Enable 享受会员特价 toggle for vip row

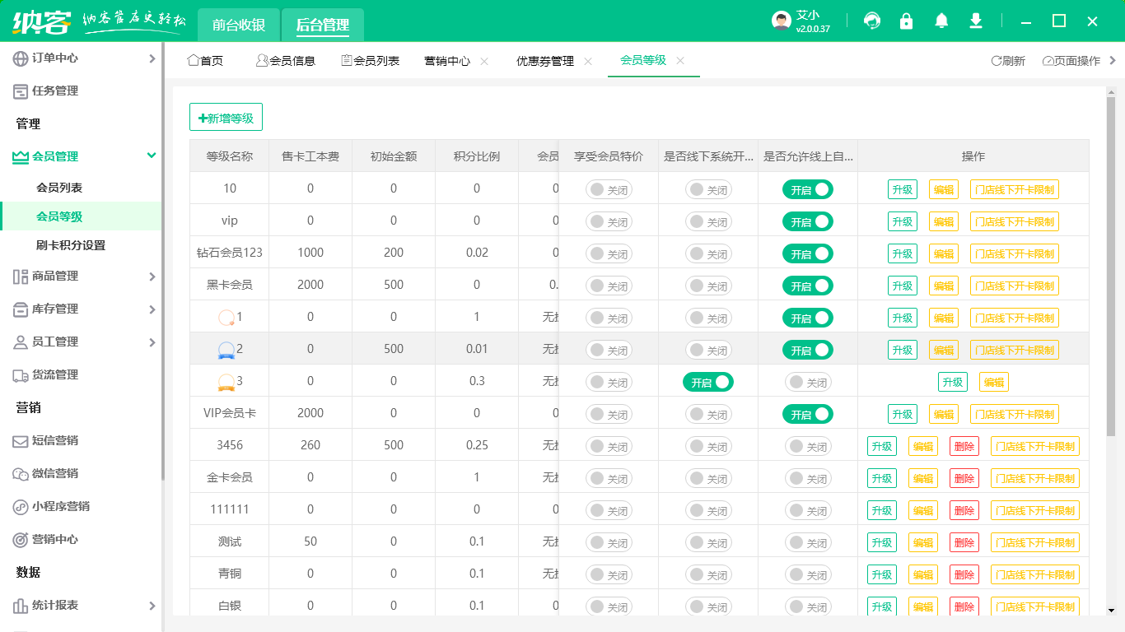pyautogui.click(x=607, y=221)
